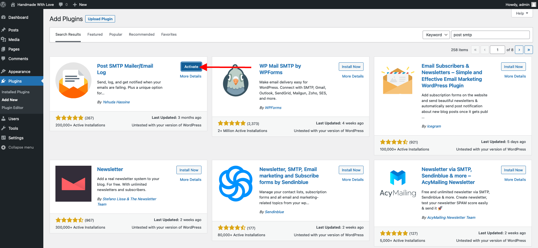
Task: Click the Newsletter plugin red envelope icon
Action: [73, 184]
